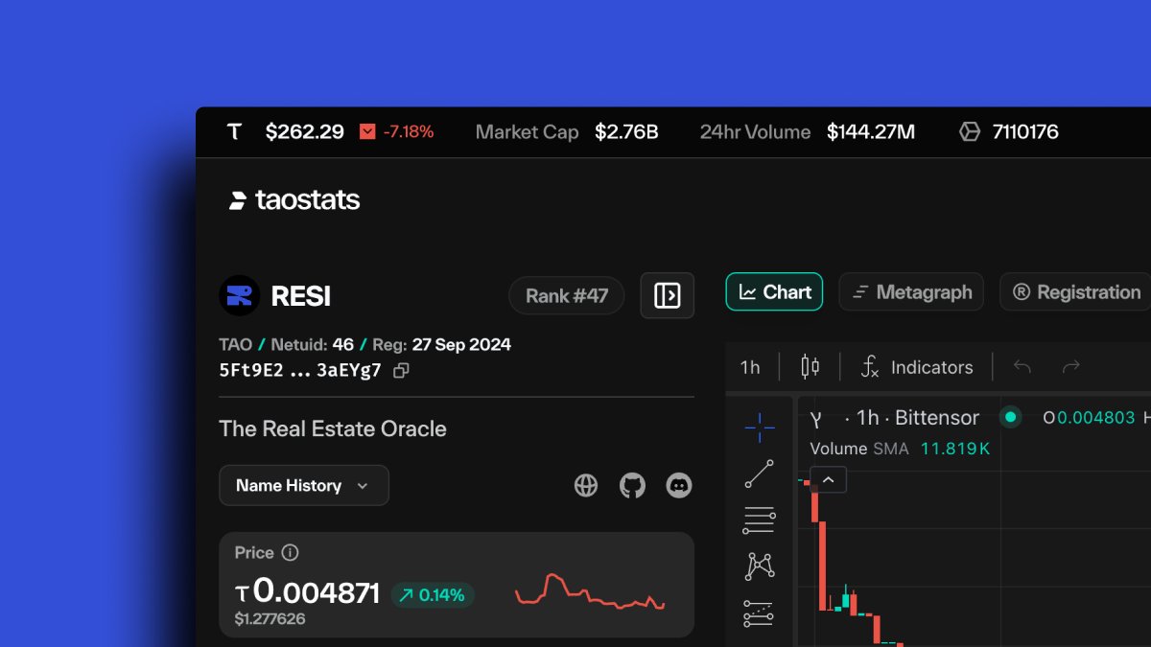Open the Discord link icon
Viewport: 1151px width, 647px height.
coord(679,485)
